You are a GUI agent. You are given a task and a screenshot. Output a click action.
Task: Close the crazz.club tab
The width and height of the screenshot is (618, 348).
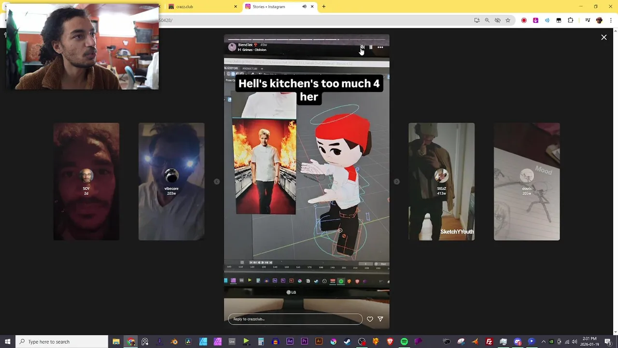pyautogui.click(x=236, y=7)
